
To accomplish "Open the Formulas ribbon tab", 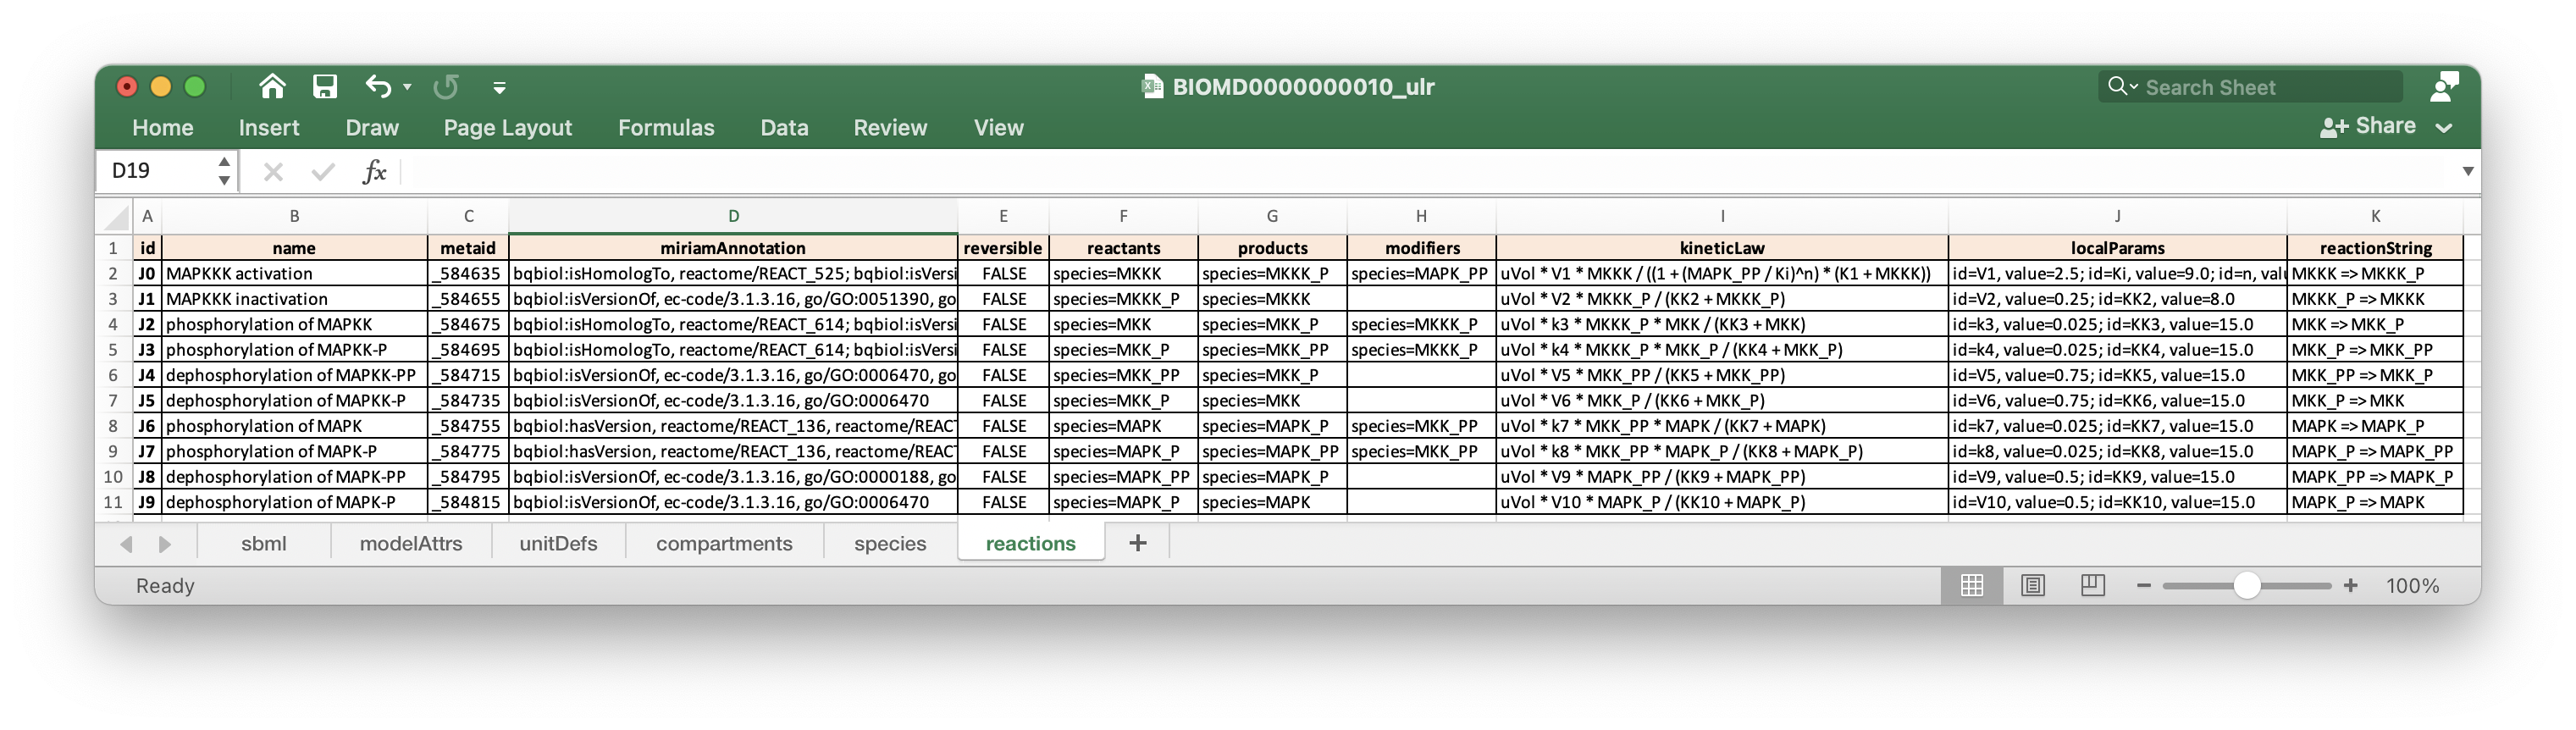I will coord(666,127).
